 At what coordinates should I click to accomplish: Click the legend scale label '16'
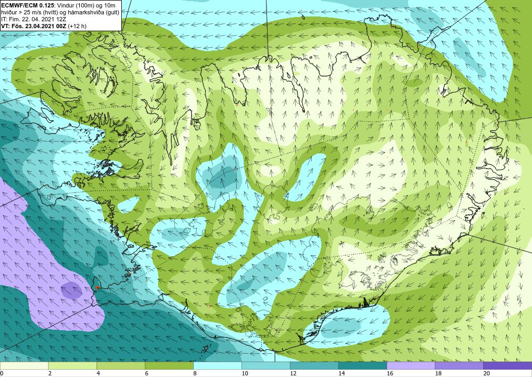coord(389,373)
